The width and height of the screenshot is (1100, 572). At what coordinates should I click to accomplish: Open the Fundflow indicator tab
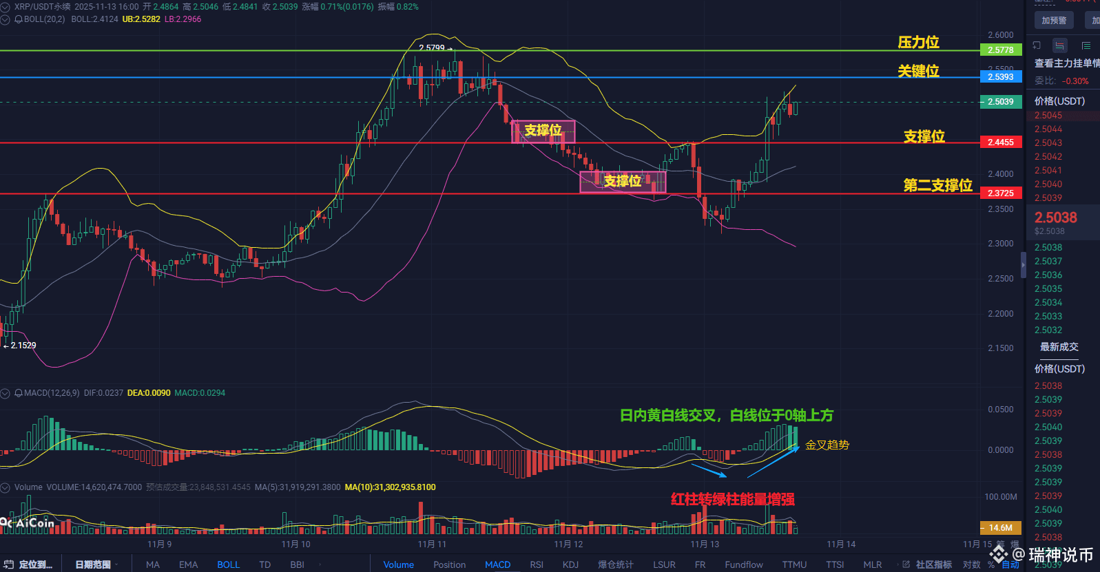coord(744,564)
